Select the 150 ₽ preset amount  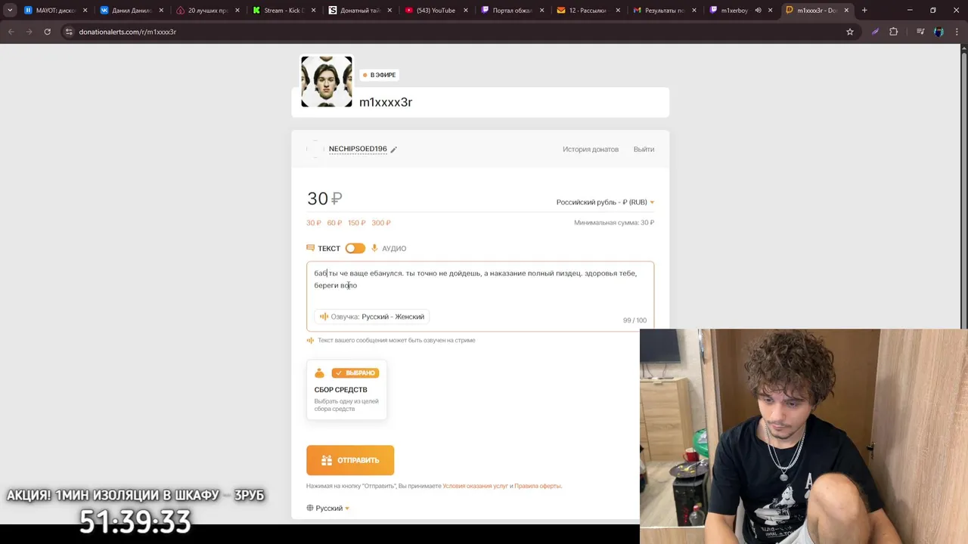(356, 223)
